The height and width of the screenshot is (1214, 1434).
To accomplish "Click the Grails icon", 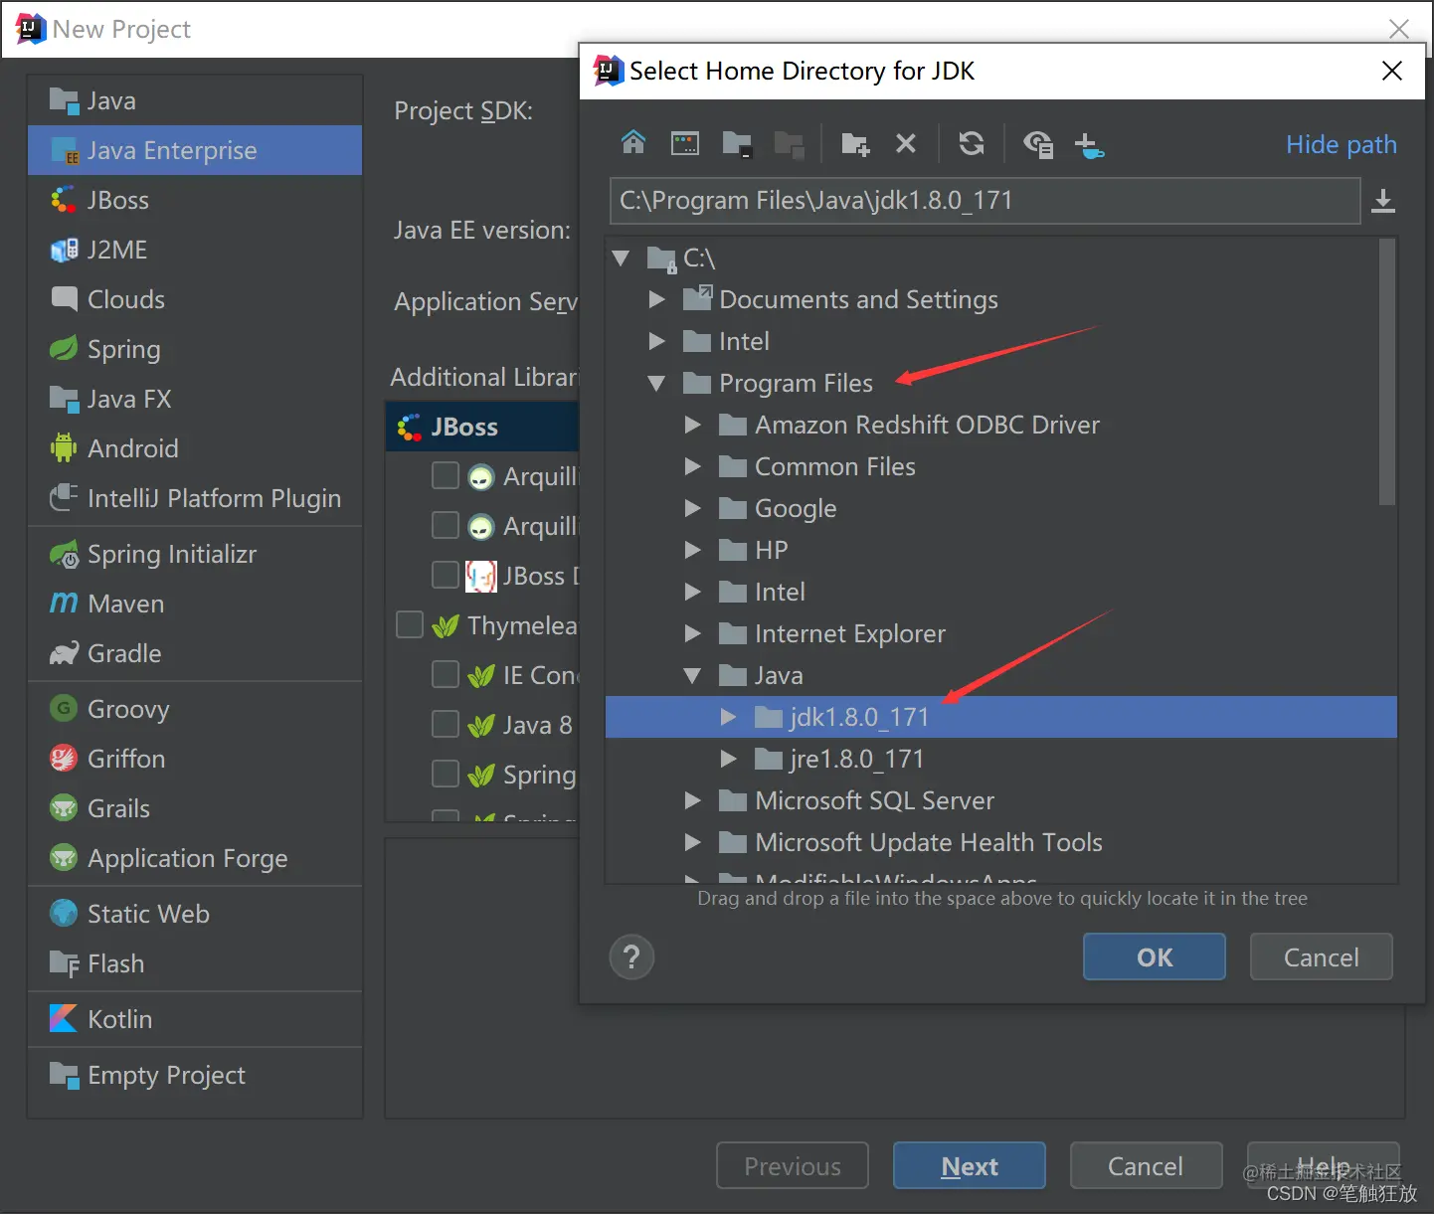I will 64,808.
